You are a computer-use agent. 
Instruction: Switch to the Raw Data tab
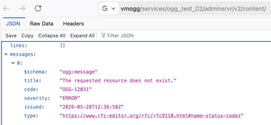pyautogui.click(x=42, y=24)
